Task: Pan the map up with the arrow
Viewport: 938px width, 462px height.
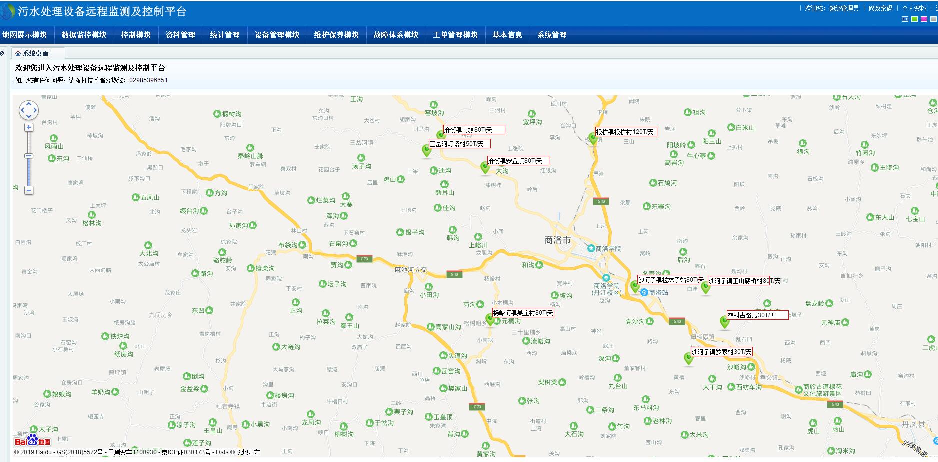Action: pyautogui.click(x=29, y=104)
